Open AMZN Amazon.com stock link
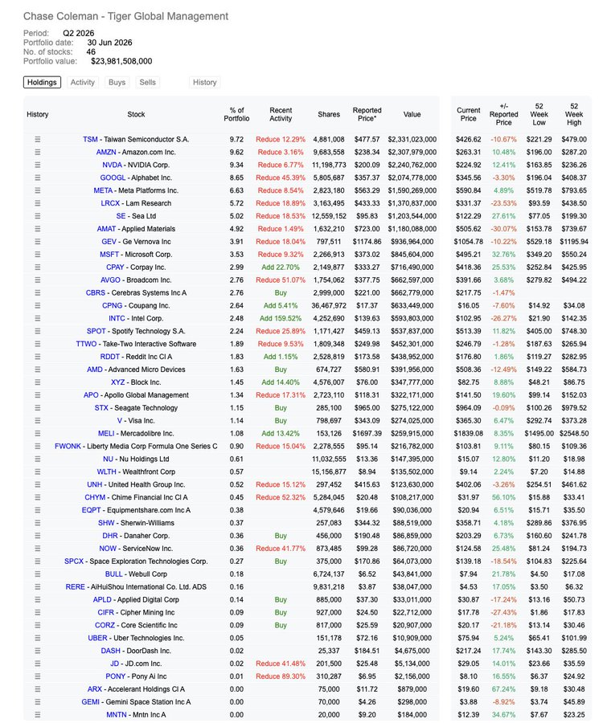603x723 pixels. [x=136, y=152]
